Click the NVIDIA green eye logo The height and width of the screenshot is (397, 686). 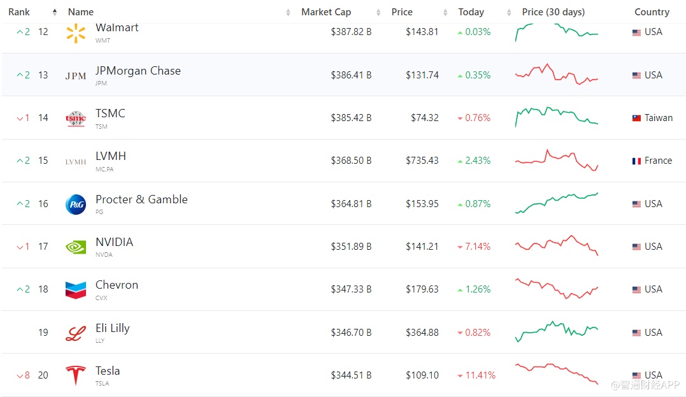[x=76, y=247]
